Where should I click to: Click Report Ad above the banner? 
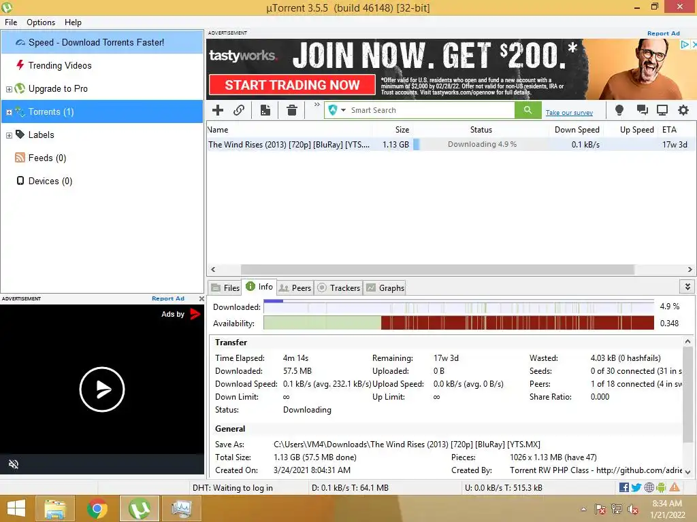[x=663, y=33]
